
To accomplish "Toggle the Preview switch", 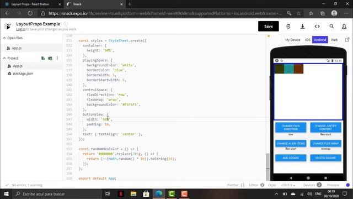I will [347, 185].
